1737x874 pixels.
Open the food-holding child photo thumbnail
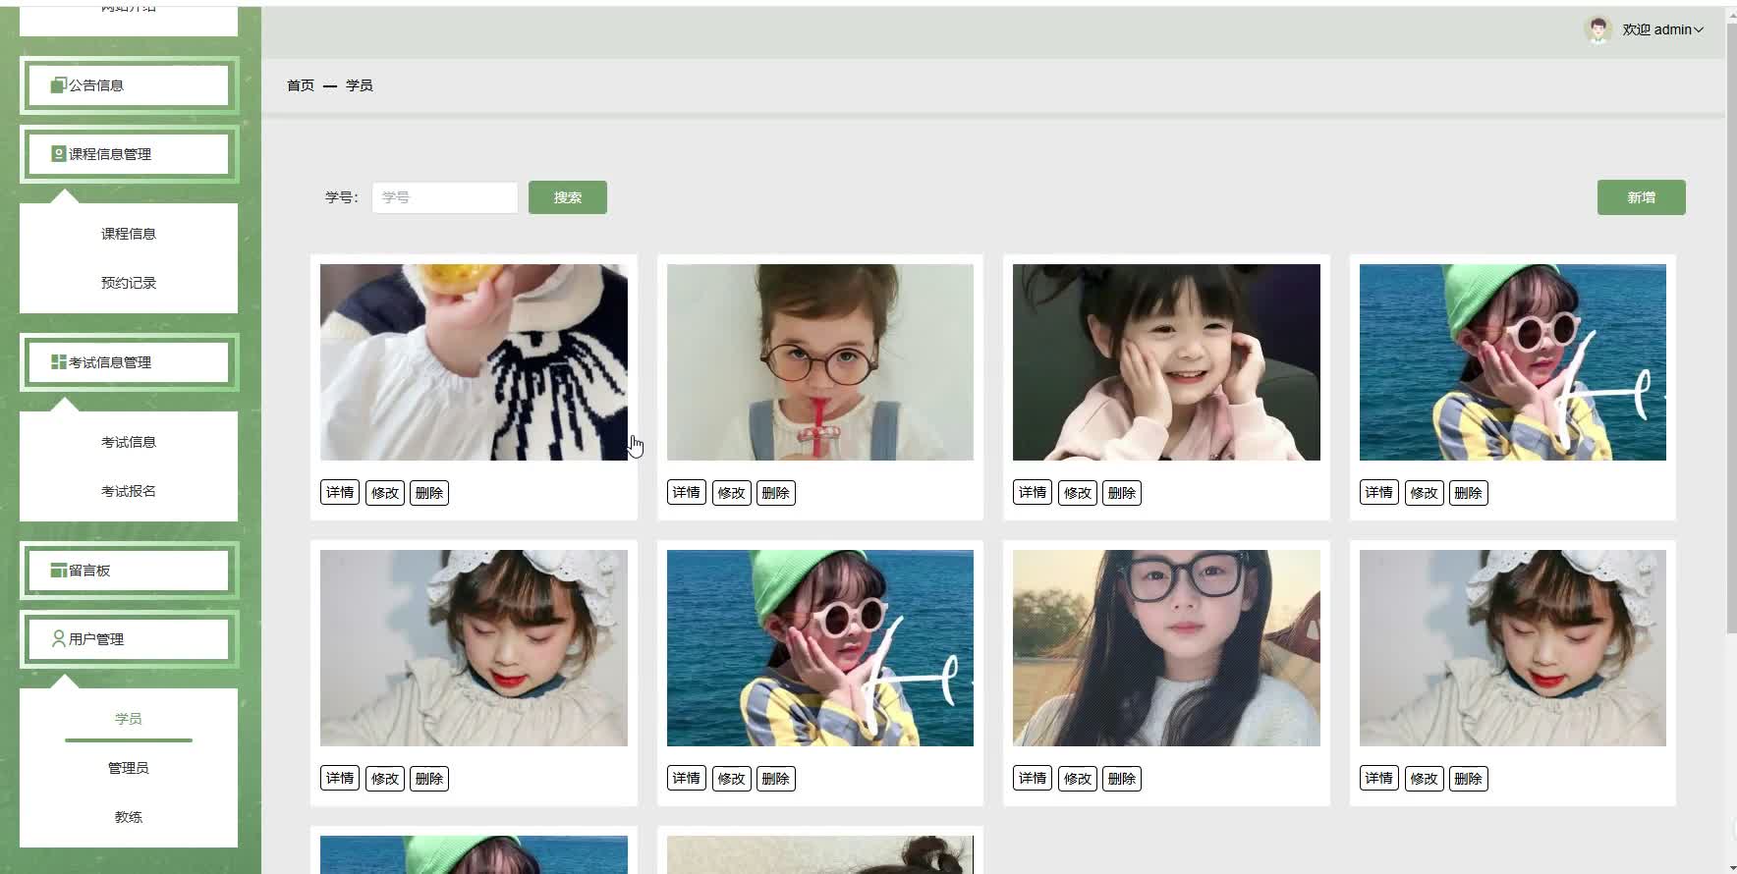[474, 362]
